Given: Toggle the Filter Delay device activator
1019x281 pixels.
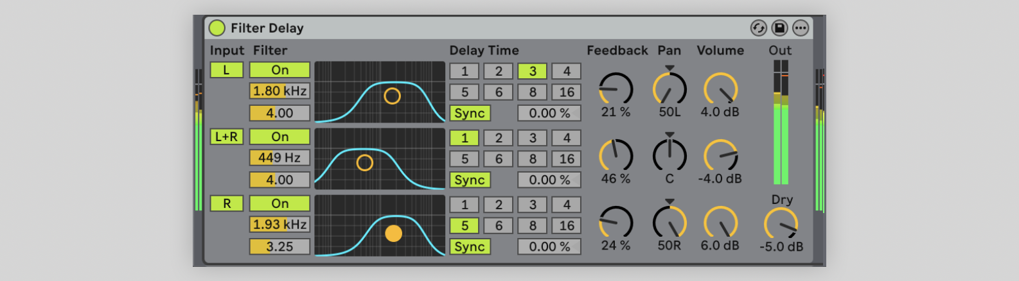Looking at the screenshot, I should 217,28.
